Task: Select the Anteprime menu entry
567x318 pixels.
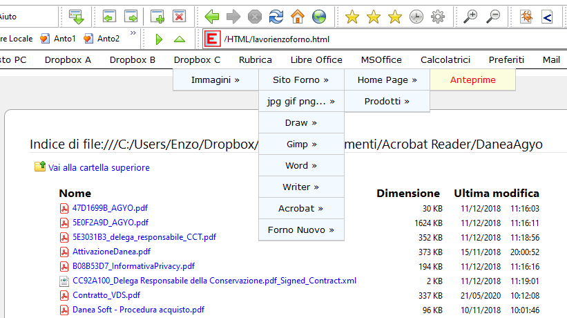Action: pos(472,80)
